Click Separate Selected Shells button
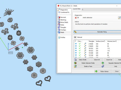This screenshot has width=121, height=90. (111, 63)
